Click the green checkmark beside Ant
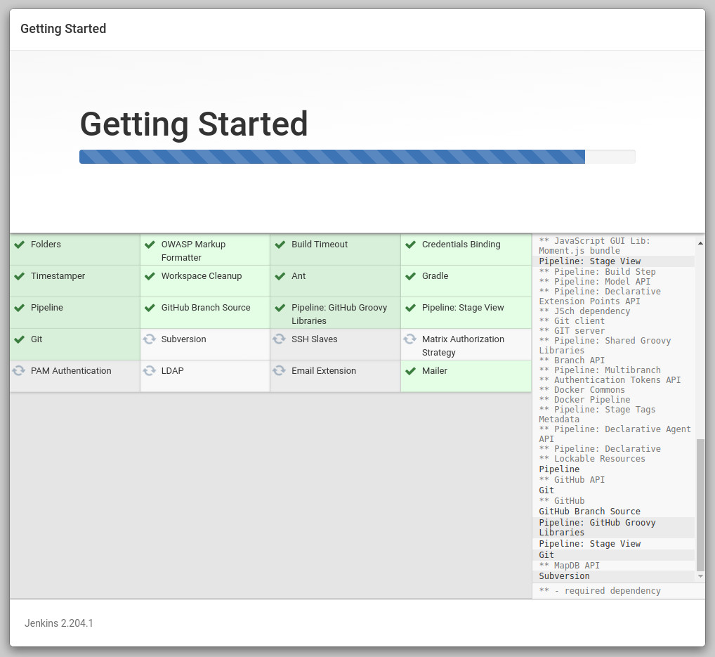This screenshot has width=715, height=657. coord(280,276)
